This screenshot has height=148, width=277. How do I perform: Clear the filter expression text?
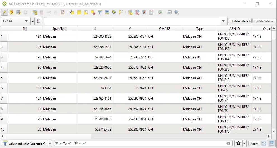pyautogui.click(x=228, y=144)
